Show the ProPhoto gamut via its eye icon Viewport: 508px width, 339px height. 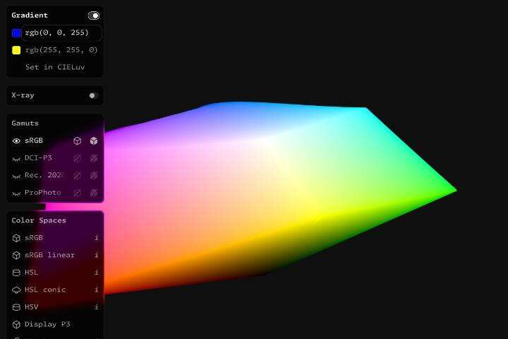(17, 193)
